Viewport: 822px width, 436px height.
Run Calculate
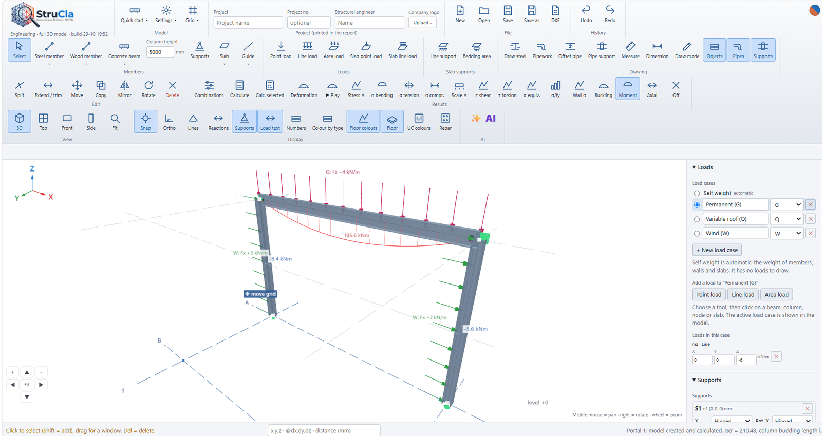[x=239, y=89]
